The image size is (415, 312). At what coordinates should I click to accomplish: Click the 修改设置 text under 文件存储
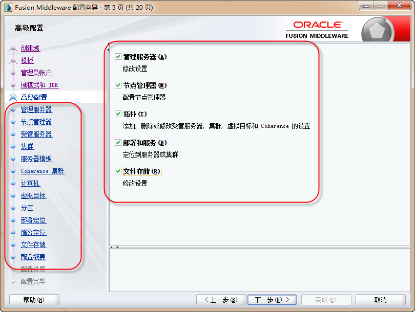pos(135,183)
